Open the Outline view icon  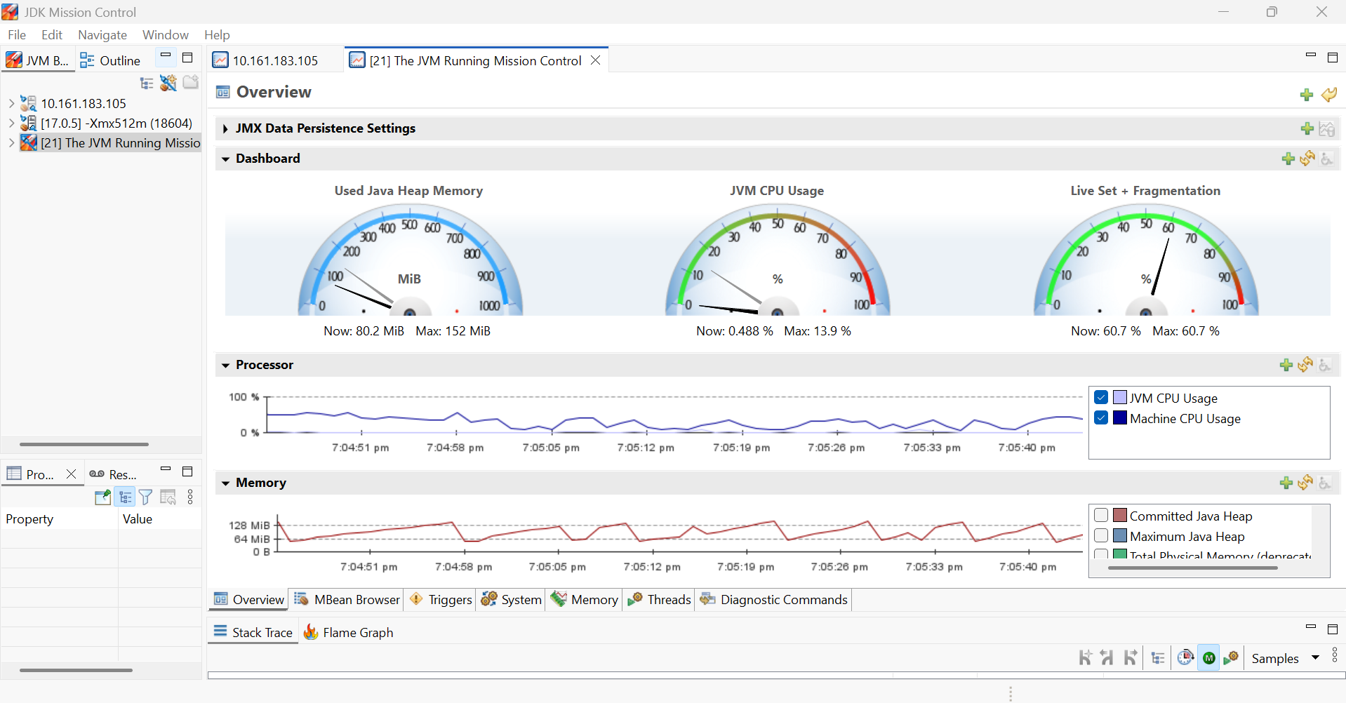87,60
